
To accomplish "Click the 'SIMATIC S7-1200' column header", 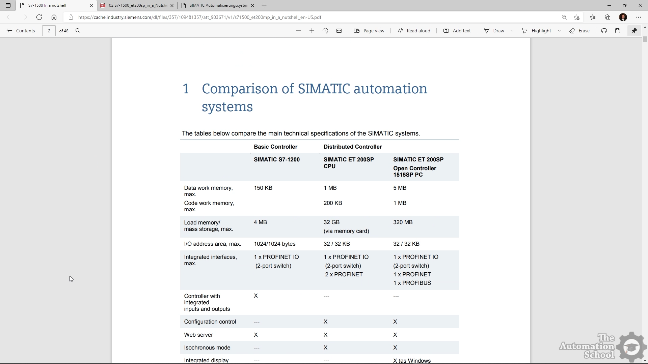I will click(x=277, y=159).
